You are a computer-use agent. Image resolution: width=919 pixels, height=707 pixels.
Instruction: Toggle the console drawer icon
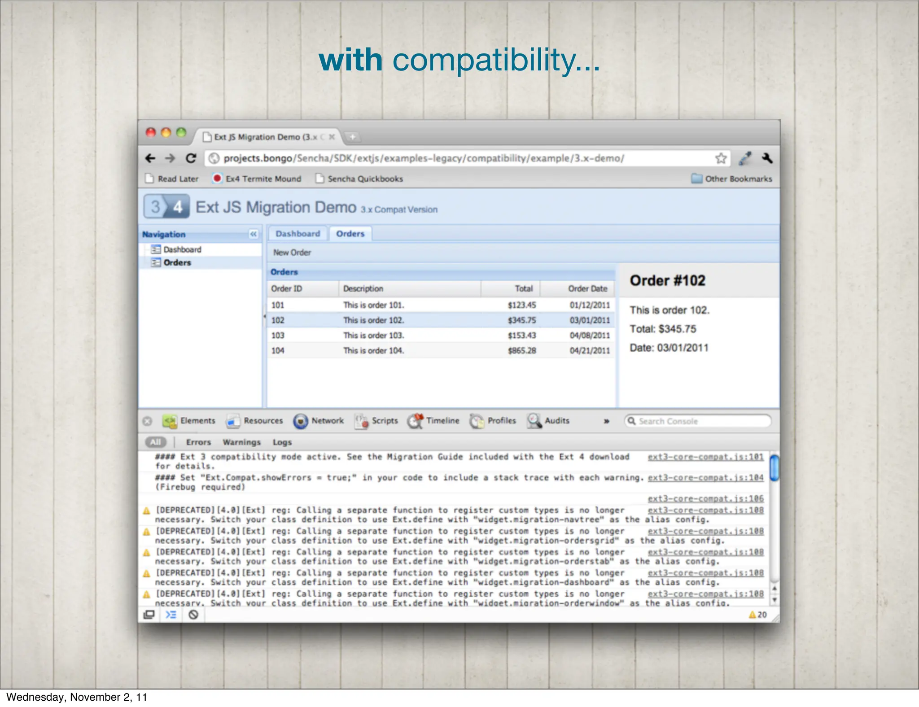pyautogui.click(x=171, y=615)
